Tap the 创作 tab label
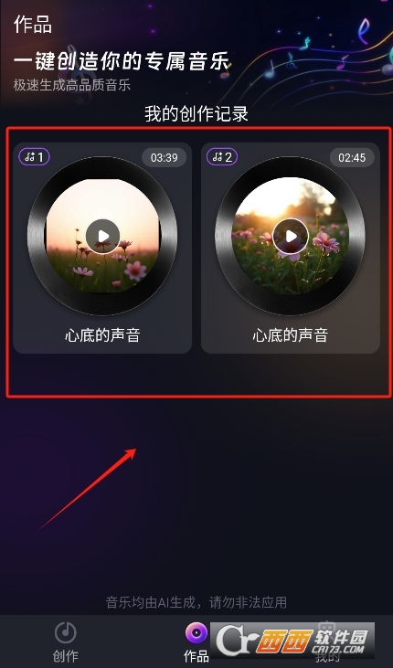 tap(66, 656)
